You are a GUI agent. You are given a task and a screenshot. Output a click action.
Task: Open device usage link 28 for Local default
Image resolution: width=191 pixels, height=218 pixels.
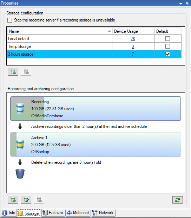tap(133, 39)
